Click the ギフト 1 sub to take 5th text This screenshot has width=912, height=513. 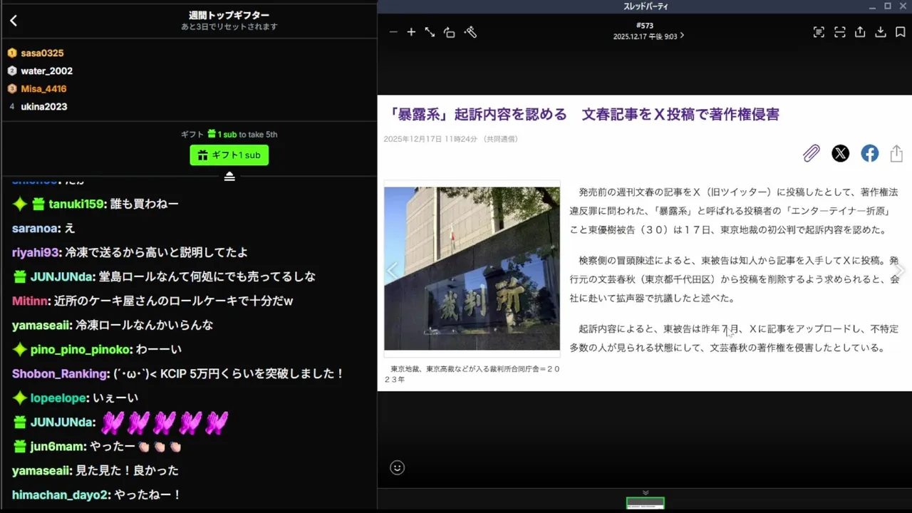pyautogui.click(x=229, y=134)
